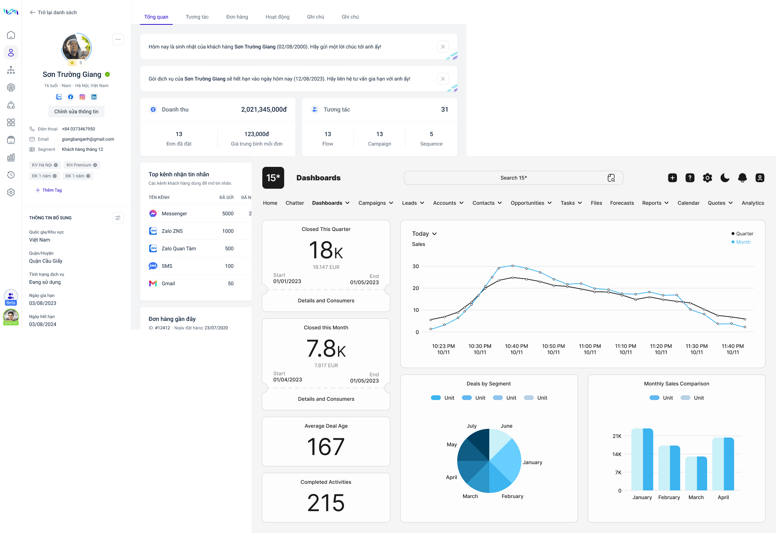Switch to the Tương tác tab
This screenshot has width=776, height=533.
click(x=197, y=17)
